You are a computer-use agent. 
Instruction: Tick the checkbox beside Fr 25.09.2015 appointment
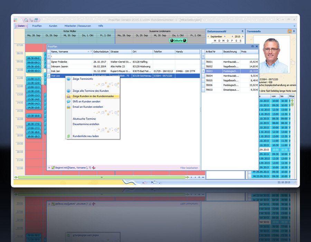250,172
